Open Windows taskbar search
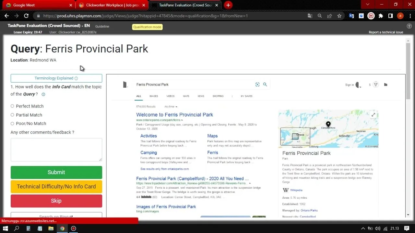The height and width of the screenshot is (233, 415). [x=17, y=228]
